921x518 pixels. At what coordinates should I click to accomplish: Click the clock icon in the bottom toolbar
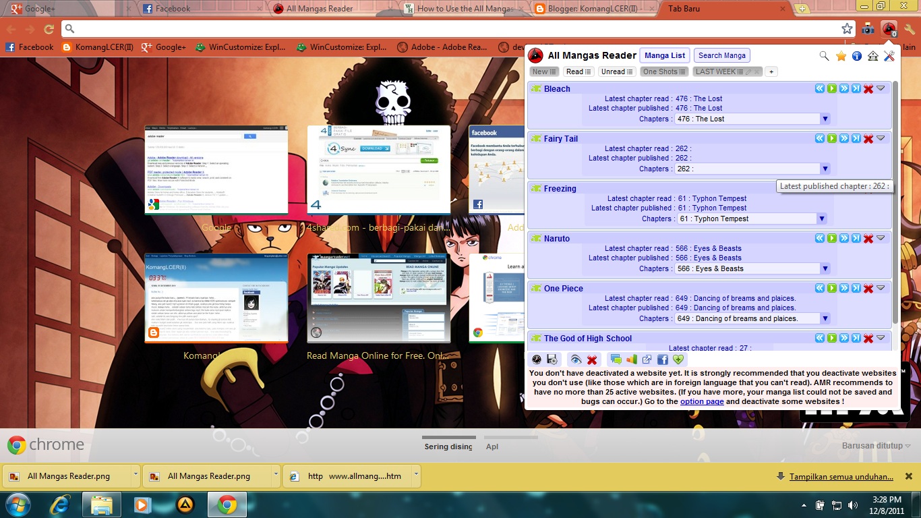pyautogui.click(x=537, y=359)
